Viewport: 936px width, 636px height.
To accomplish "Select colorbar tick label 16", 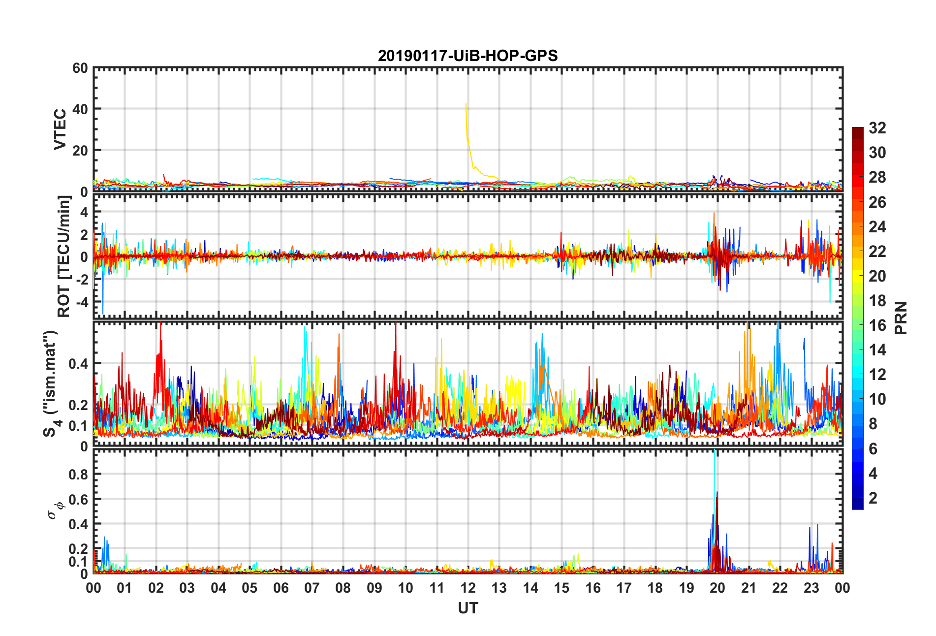I will [877, 325].
